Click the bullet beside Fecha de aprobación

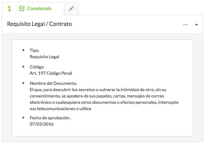[x=23, y=117]
